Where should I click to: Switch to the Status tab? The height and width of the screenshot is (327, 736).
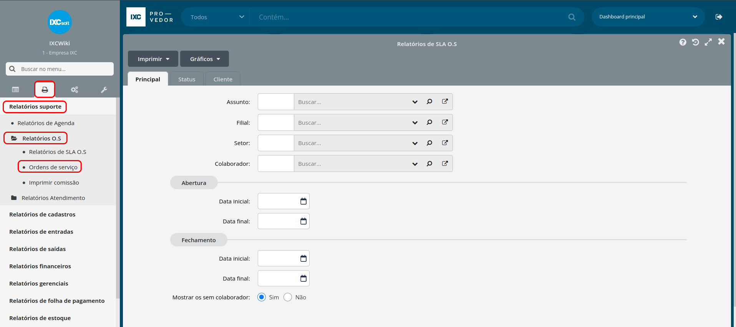tap(187, 79)
